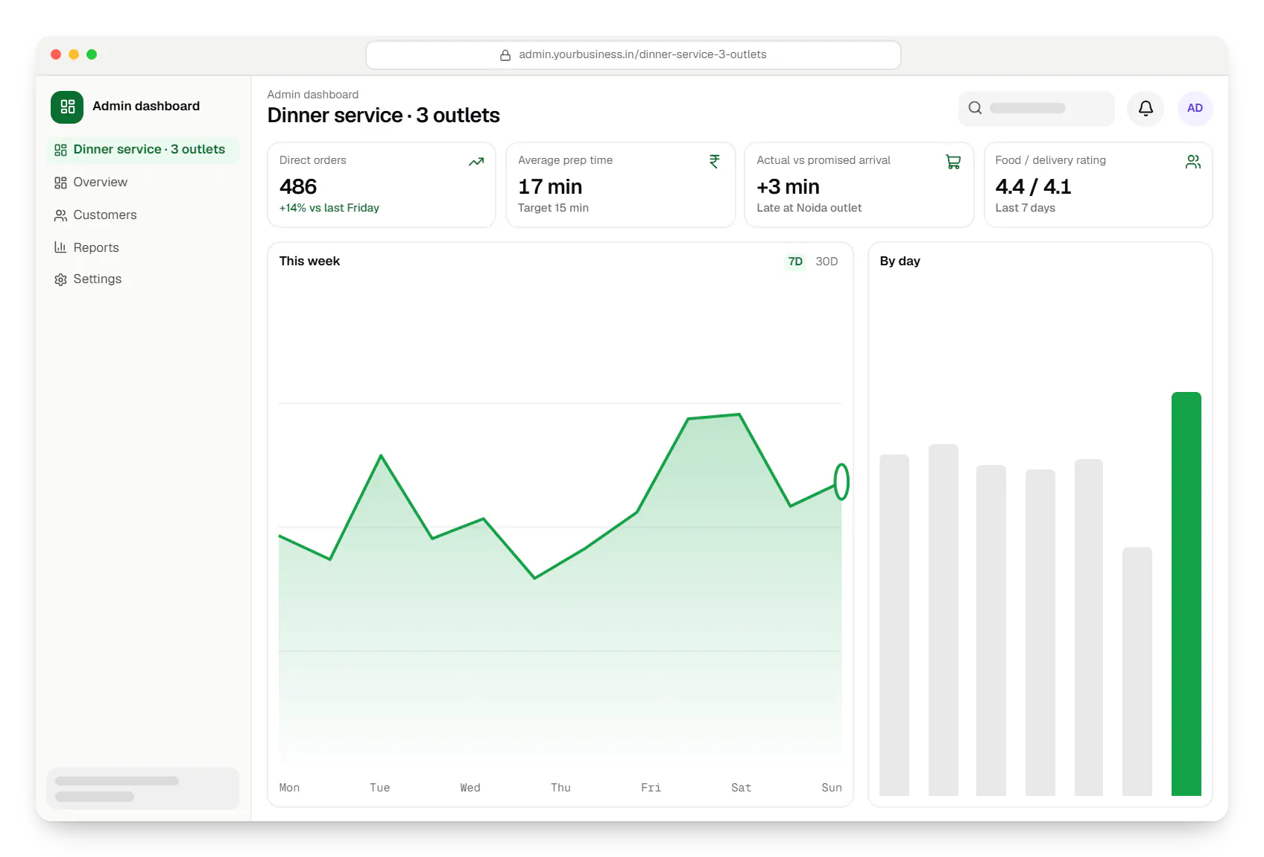The width and height of the screenshot is (1264, 857).
Task: Select the 7D range toggle
Action: click(795, 262)
